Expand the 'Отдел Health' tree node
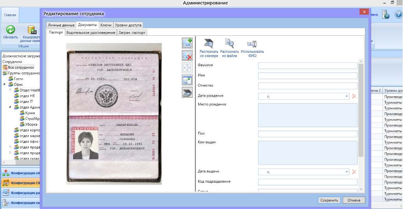Image resolution: width=403 pixels, height=209 pixels. (x=10, y=90)
